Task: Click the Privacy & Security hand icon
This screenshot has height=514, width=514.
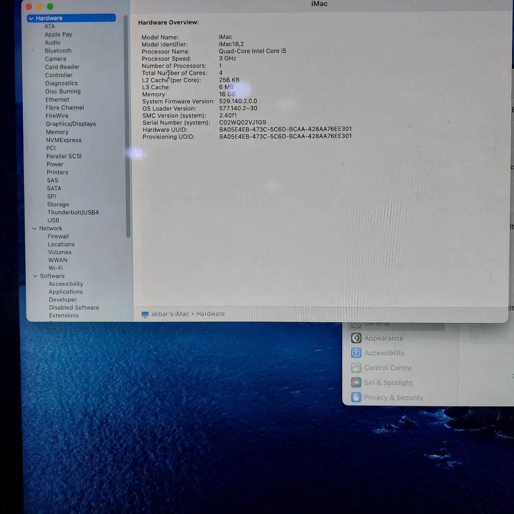Action: (x=356, y=397)
